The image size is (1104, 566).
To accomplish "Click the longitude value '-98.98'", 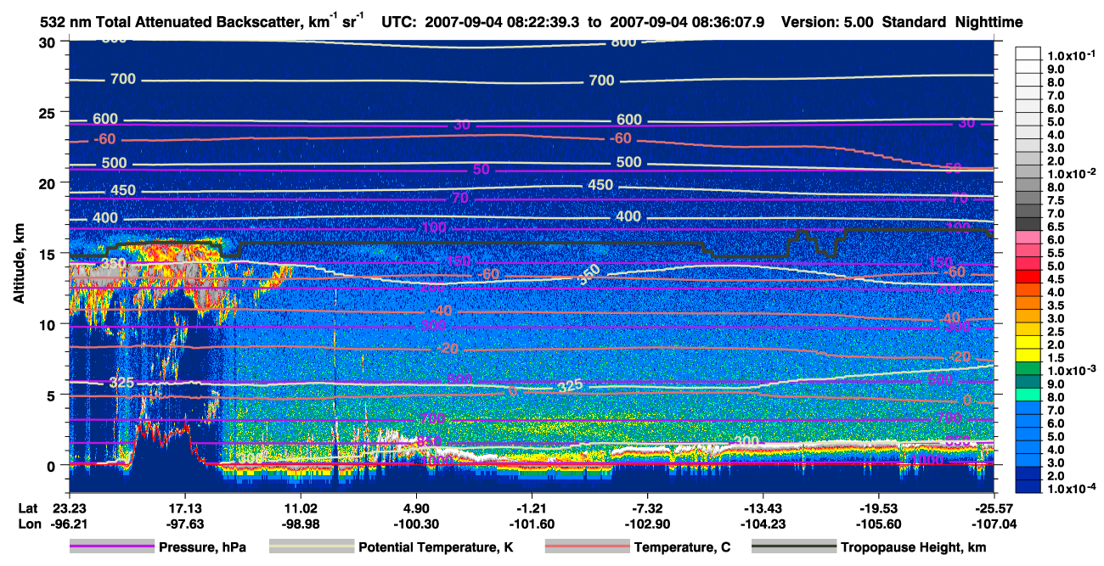I will click(x=301, y=524).
